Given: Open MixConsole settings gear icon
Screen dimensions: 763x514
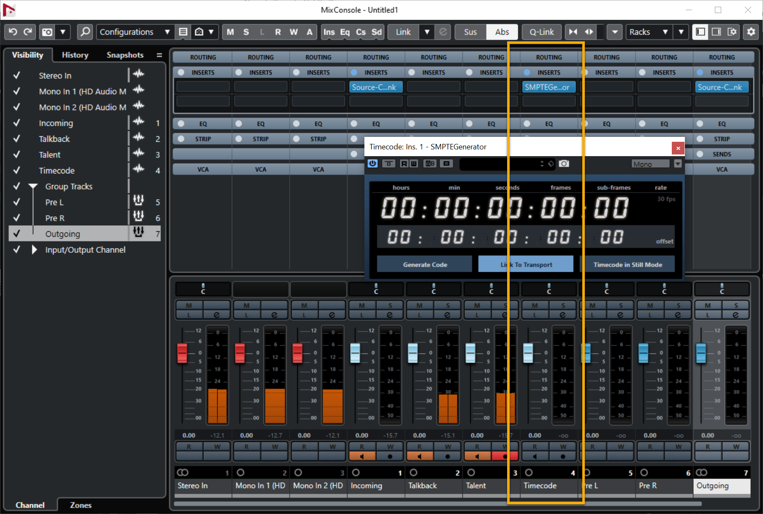Looking at the screenshot, I should pos(751,32).
